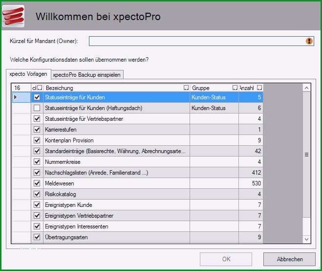The height and width of the screenshot is (271, 322).
Task: Open the Bezeichnung column filter icon
Action: pyautogui.click(x=186, y=88)
